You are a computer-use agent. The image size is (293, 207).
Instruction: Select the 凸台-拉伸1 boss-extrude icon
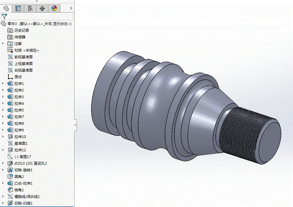coord(10,183)
